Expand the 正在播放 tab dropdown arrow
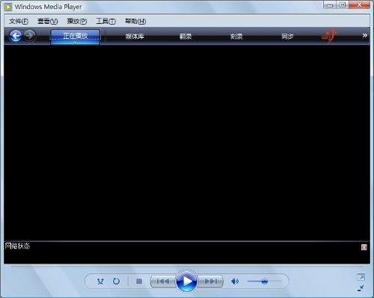 pyautogui.click(x=75, y=43)
